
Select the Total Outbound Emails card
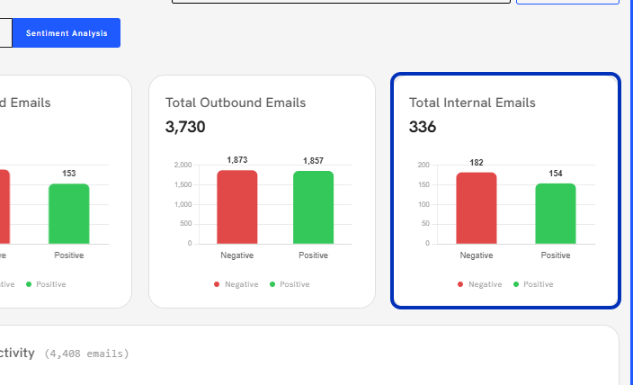262,192
